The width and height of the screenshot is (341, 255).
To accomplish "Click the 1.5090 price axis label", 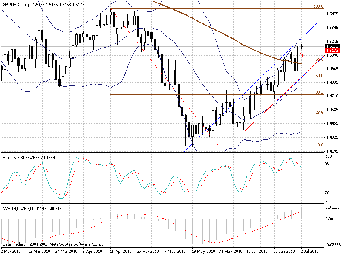I will (332, 55).
